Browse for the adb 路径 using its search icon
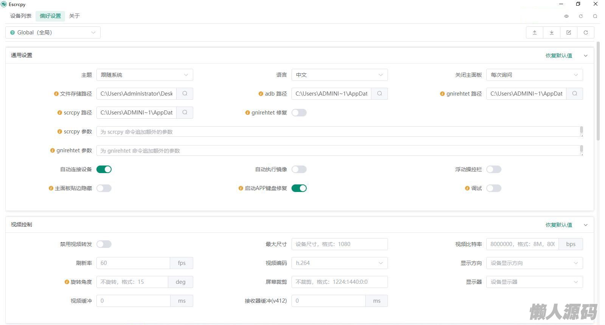 click(x=379, y=94)
